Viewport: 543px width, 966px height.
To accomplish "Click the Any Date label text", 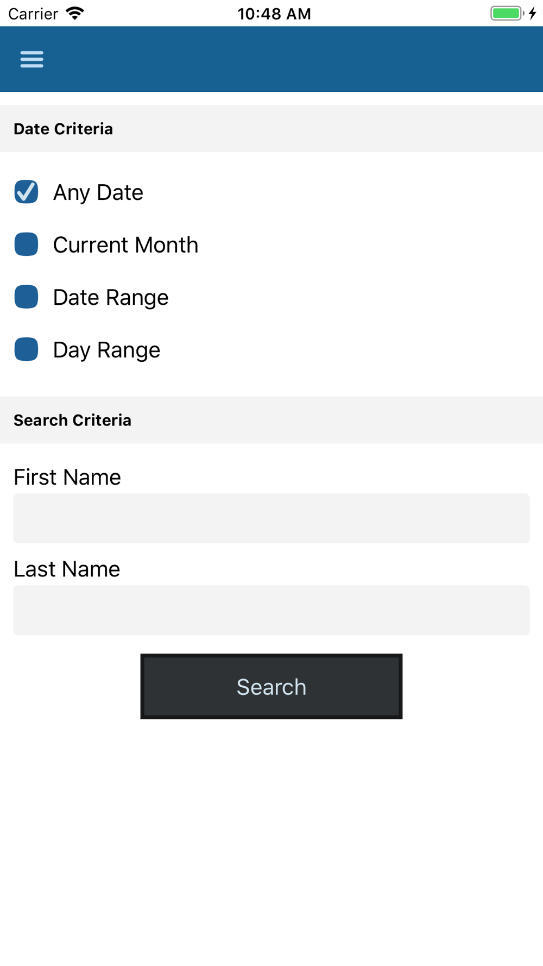I will [x=98, y=192].
